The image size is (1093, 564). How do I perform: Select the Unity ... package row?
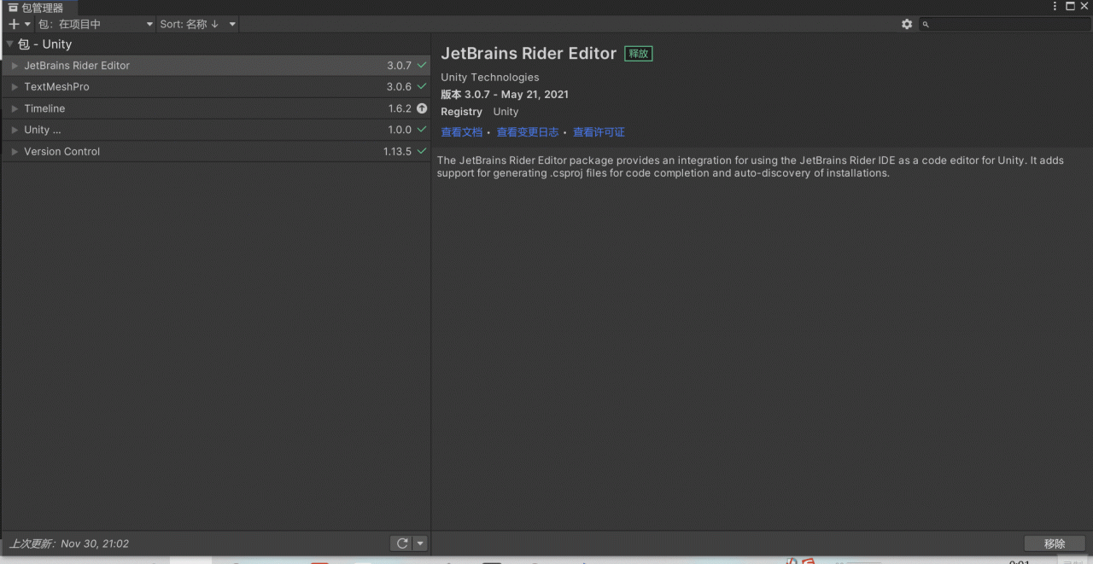(215, 130)
